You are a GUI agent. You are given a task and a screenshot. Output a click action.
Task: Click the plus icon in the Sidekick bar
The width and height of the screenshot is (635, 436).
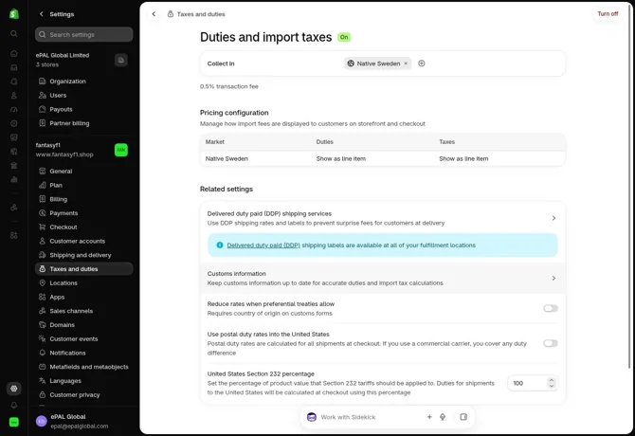click(429, 417)
